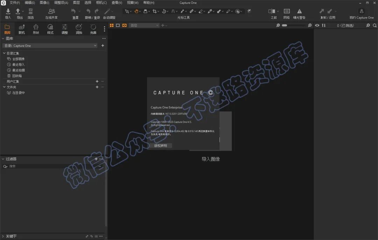Image resolution: width=378 pixels, height=240 pixels.
Task: Toggle the Grid (网格) overlay
Action: click(287, 11)
